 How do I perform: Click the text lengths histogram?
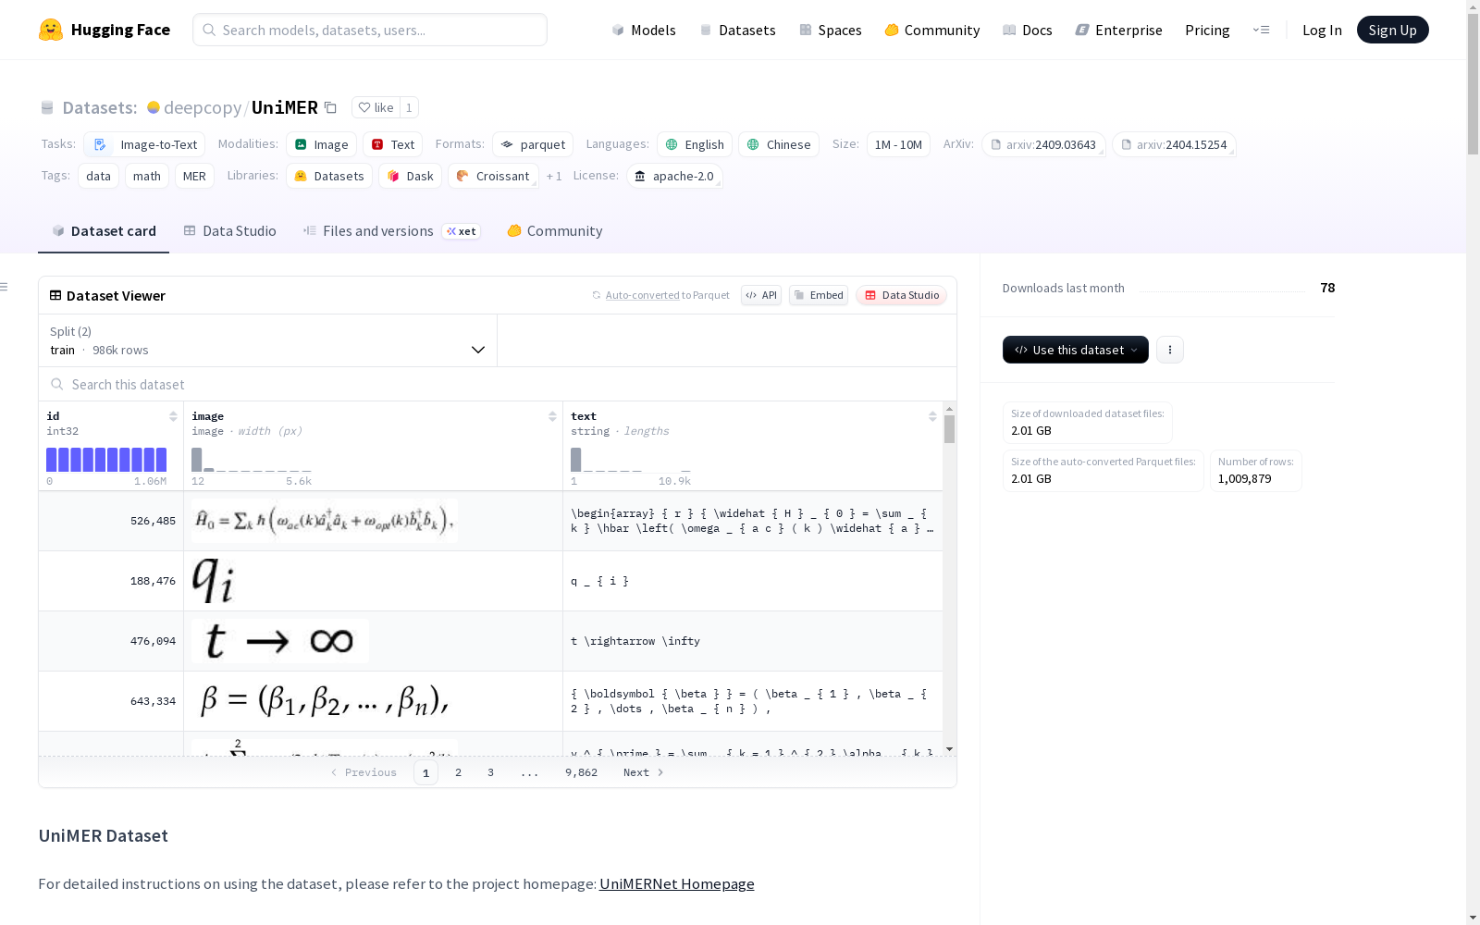[631, 460]
